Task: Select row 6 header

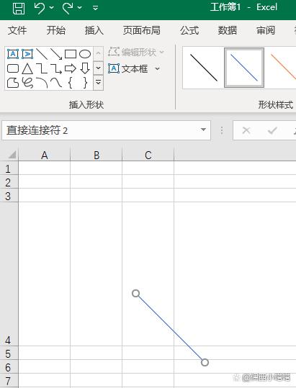Action: tap(9, 366)
